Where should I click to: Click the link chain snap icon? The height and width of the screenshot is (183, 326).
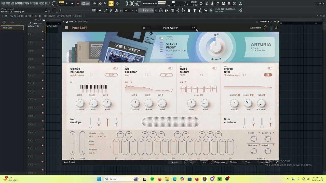click(x=111, y=10)
